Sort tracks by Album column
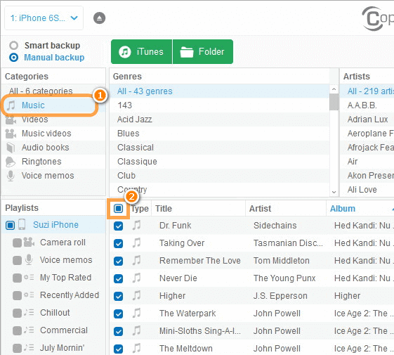The height and width of the screenshot is (355, 394). [x=343, y=209]
